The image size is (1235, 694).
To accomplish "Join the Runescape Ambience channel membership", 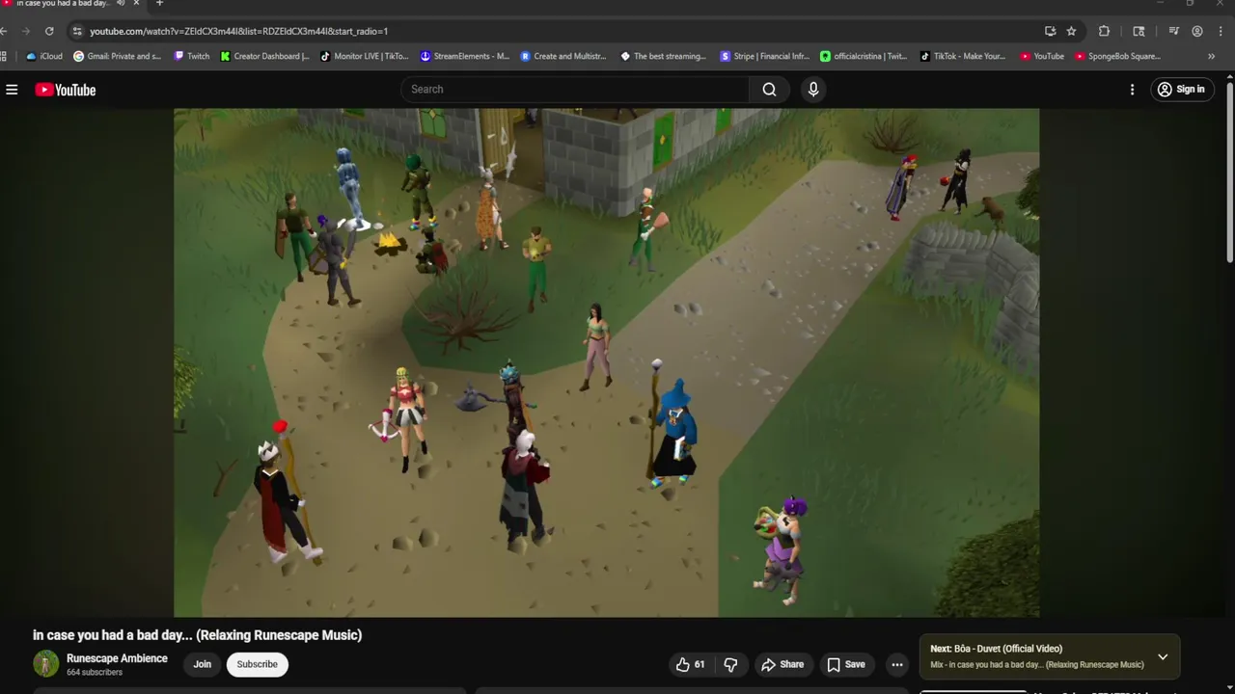I will (x=202, y=664).
